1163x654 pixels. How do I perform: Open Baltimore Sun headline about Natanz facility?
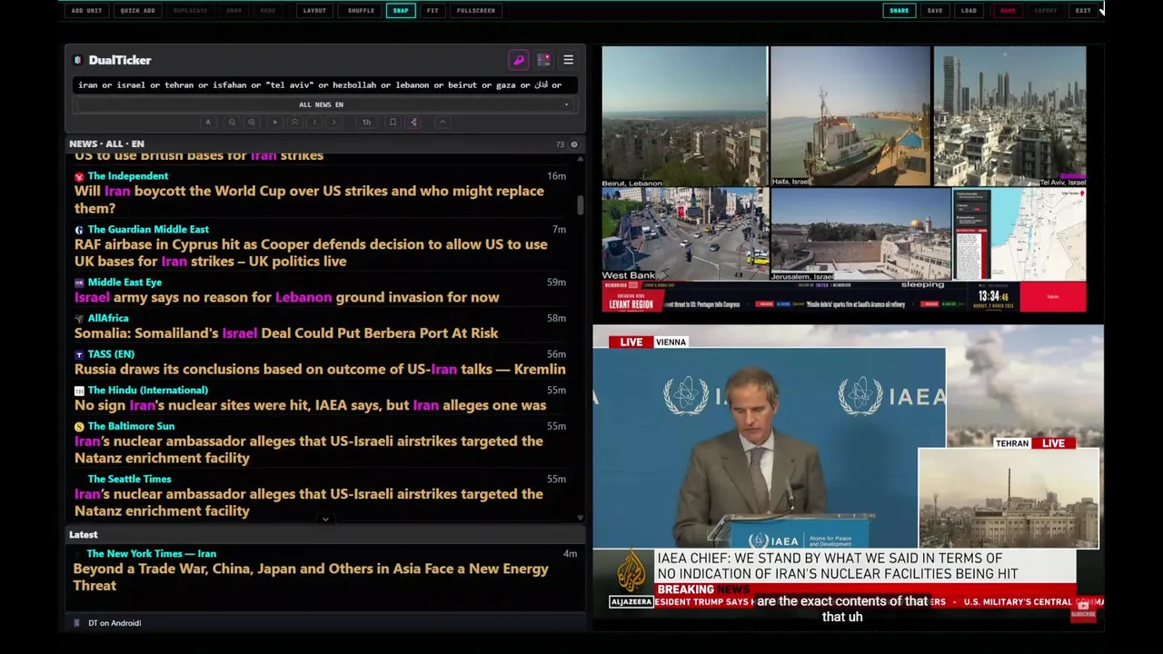click(309, 450)
